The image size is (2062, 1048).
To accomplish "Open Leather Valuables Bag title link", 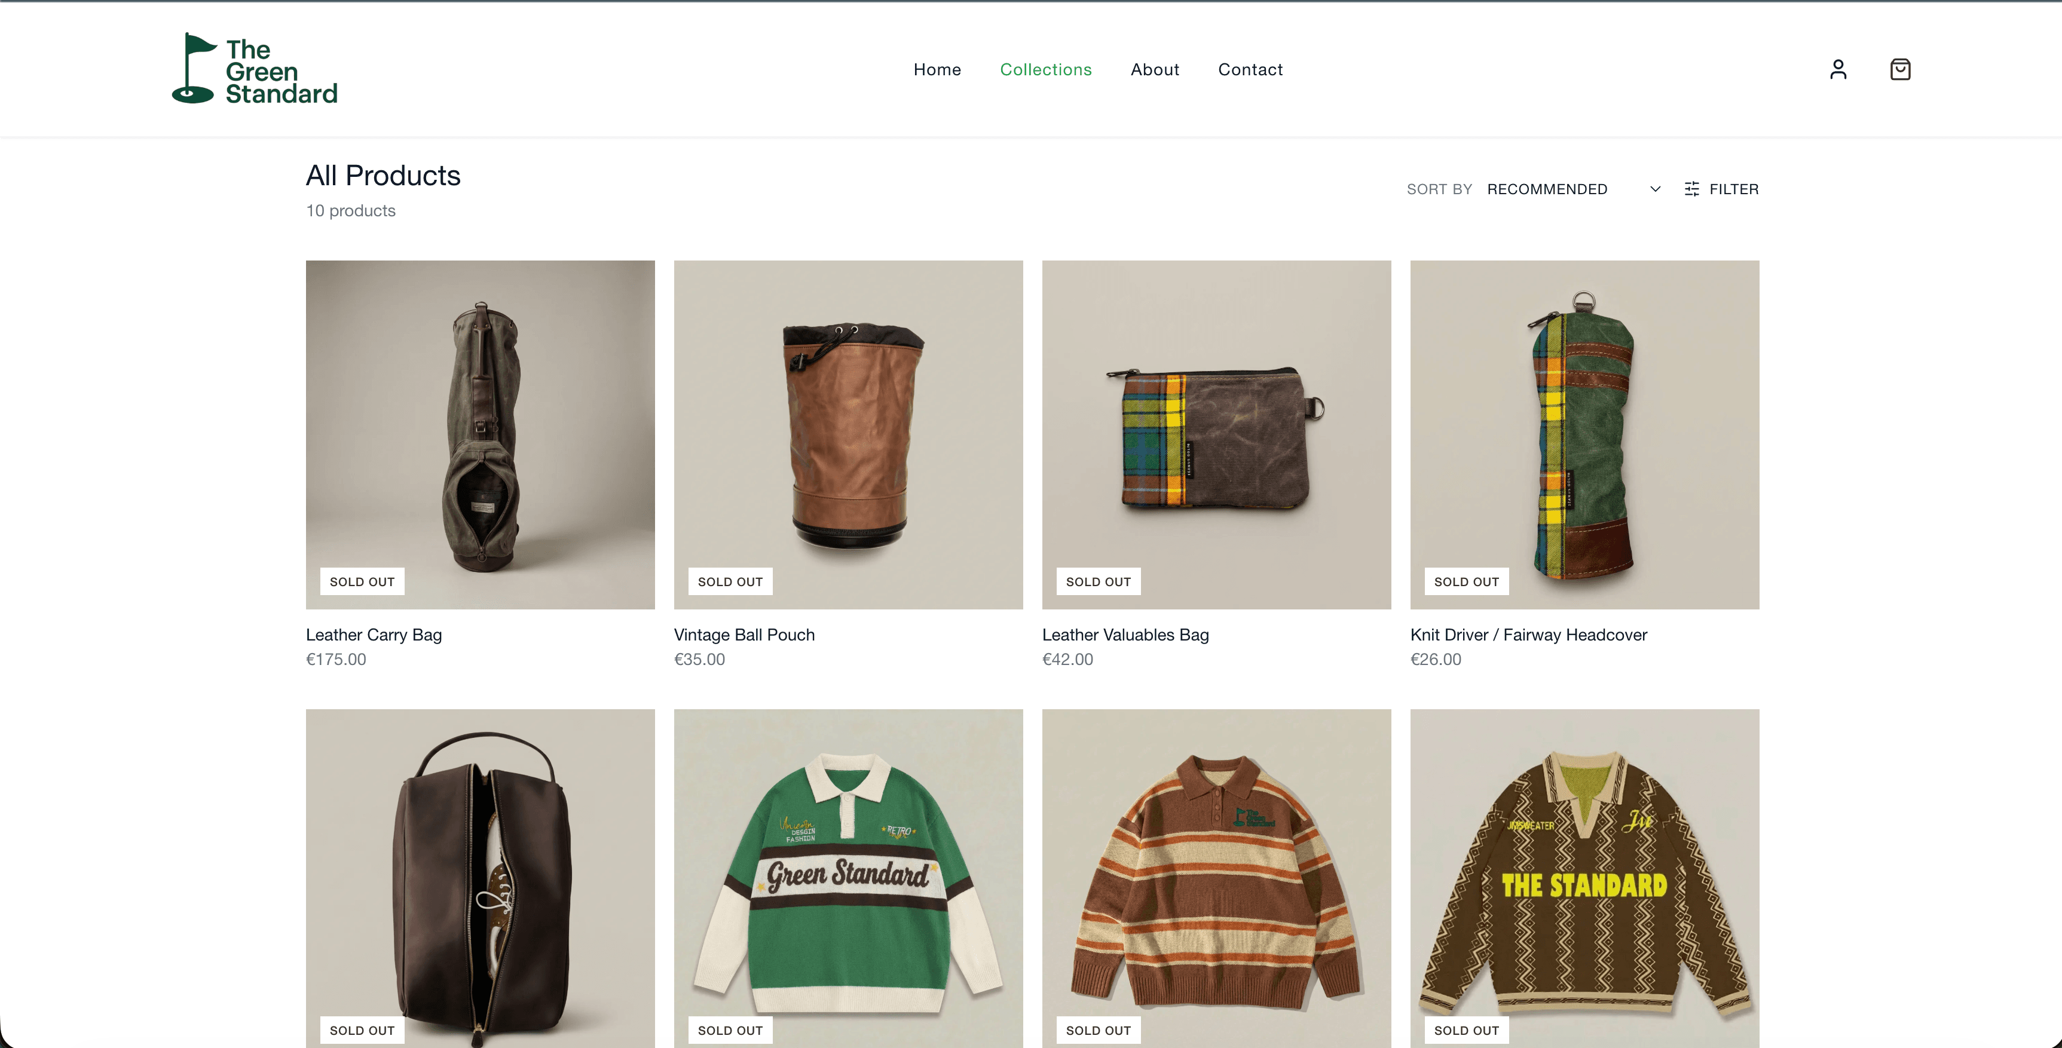I will (x=1125, y=635).
